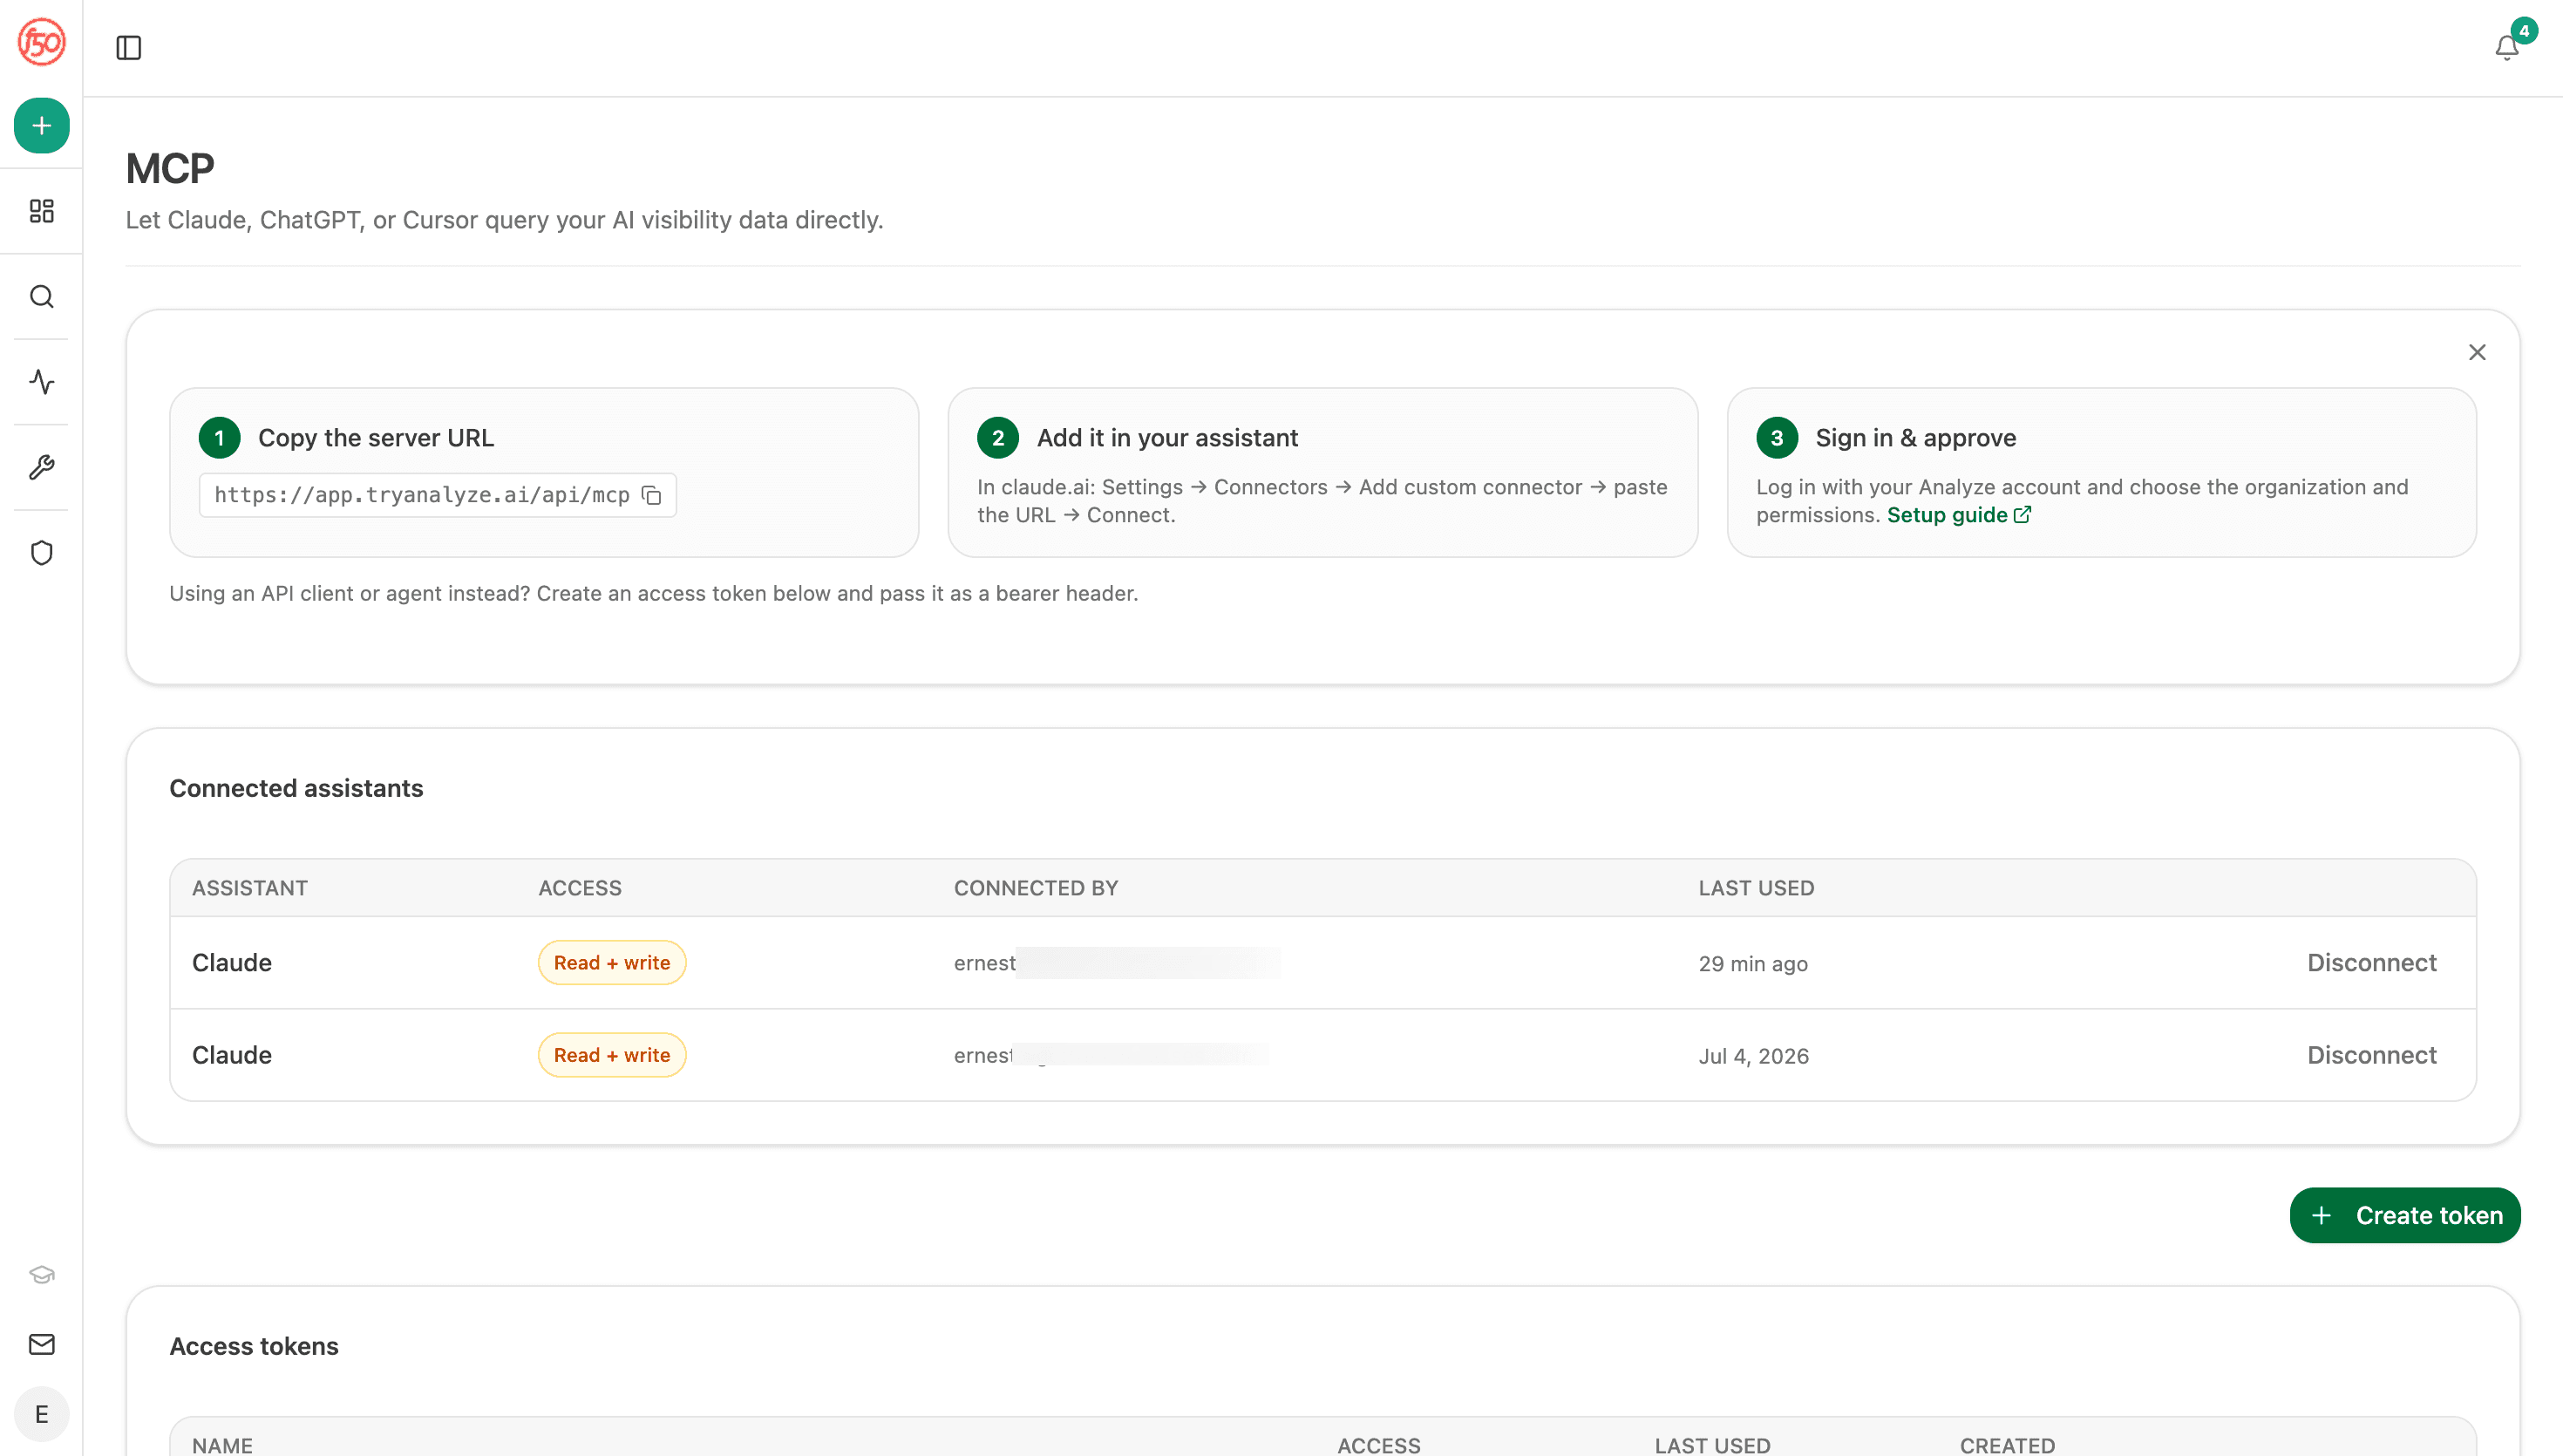Open the search magnifier icon
Screen dimensions: 2563x1456
(41, 296)
